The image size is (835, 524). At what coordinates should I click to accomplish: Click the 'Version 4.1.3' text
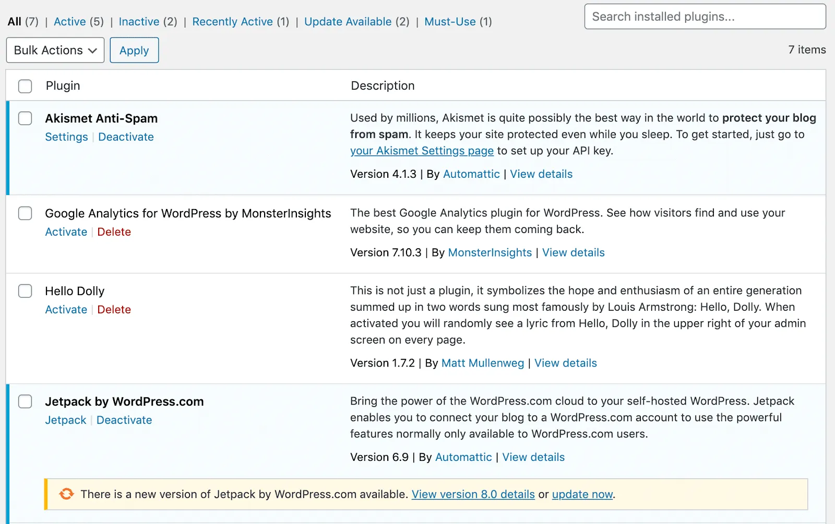pos(383,174)
